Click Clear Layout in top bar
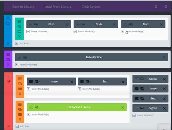 coord(91,7)
